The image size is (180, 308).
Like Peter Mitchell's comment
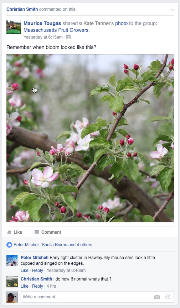25,270
